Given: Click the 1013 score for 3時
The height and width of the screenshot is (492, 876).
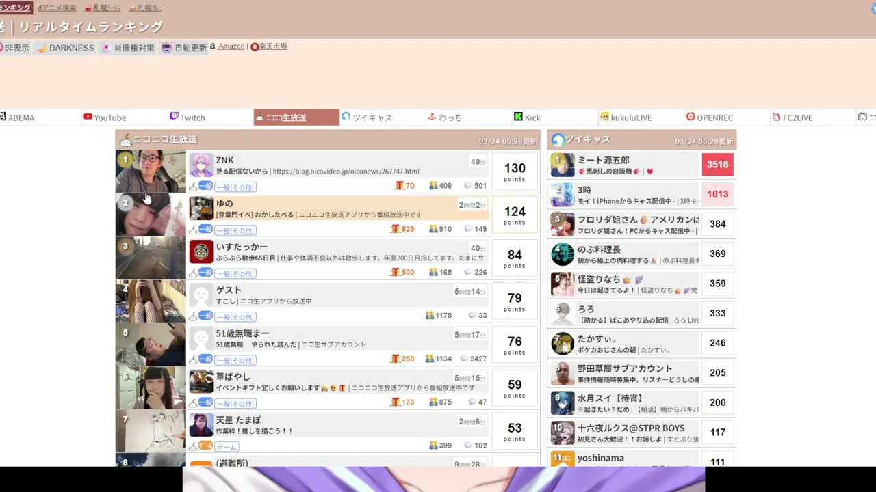Looking at the screenshot, I should tap(717, 194).
